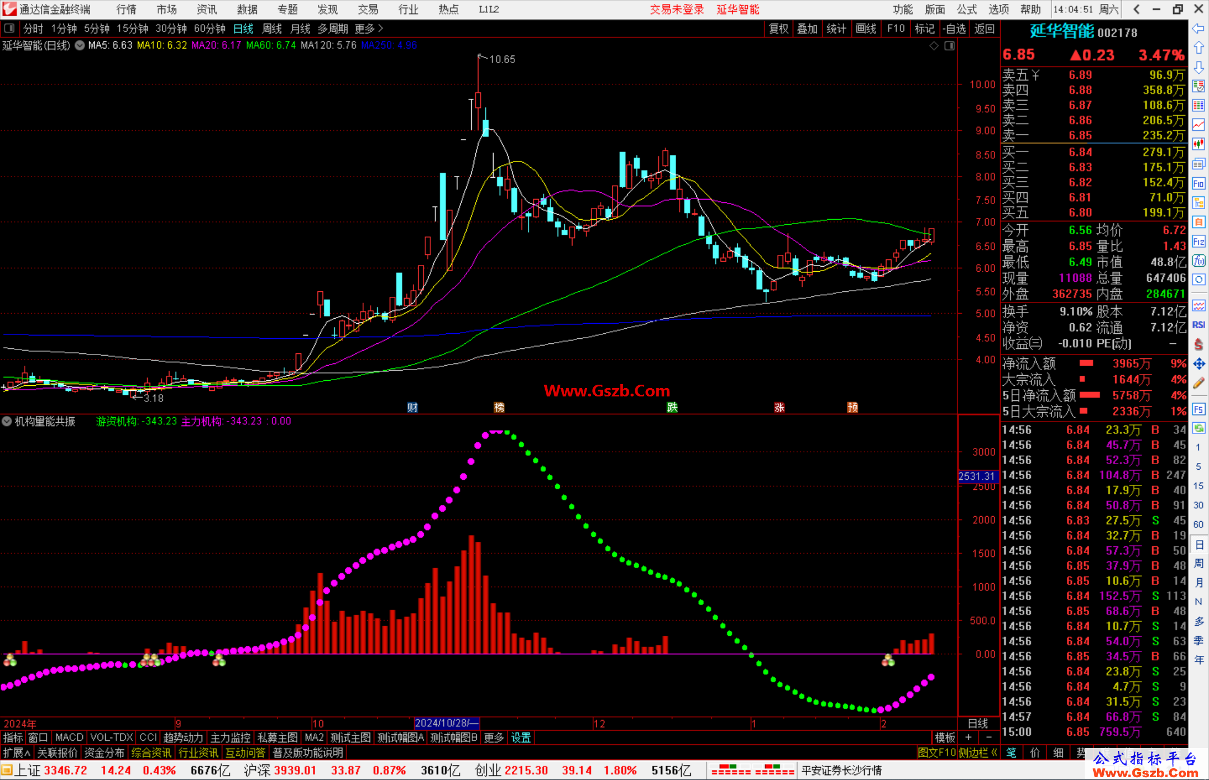Image resolution: width=1209 pixels, height=780 pixels.
Task: Open the main chart indicator dropdown circle
Action: [79, 45]
